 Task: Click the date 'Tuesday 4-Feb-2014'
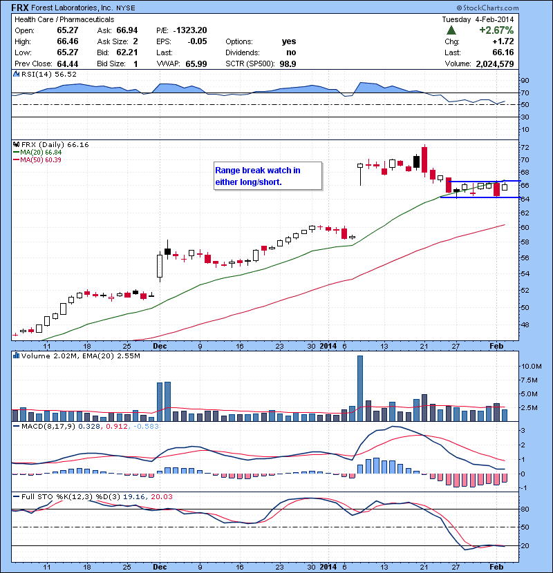(x=478, y=19)
